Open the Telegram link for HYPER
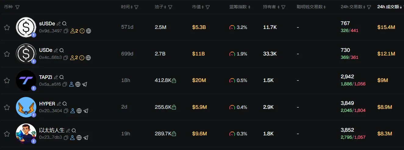This screenshot has height=150, width=404. click(x=86, y=111)
